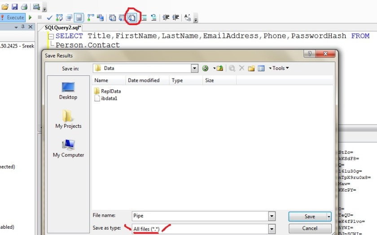Viewport: 377px width, 235px height.
Task: Click the Save floppy disk icon
Action: coord(15,7)
